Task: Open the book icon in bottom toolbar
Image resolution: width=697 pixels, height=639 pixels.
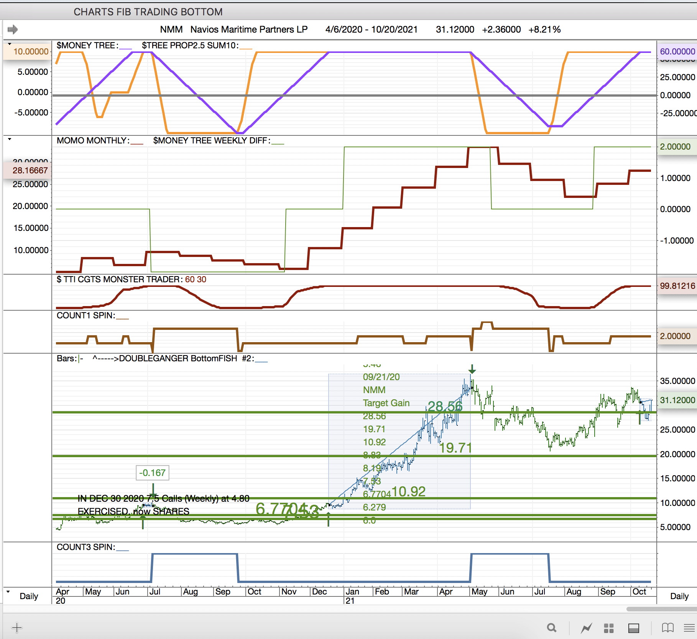Action: [x=667, y=628]
